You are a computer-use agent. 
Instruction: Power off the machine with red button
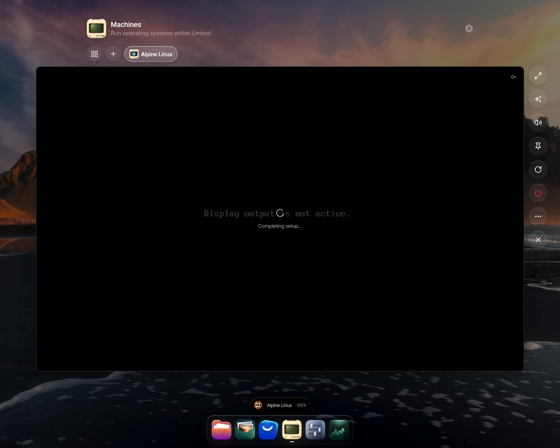click(538, 193)
